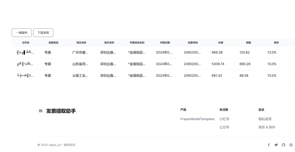Open the FrayerModelTemplate link
295x152 pixels.
[197, 119]
